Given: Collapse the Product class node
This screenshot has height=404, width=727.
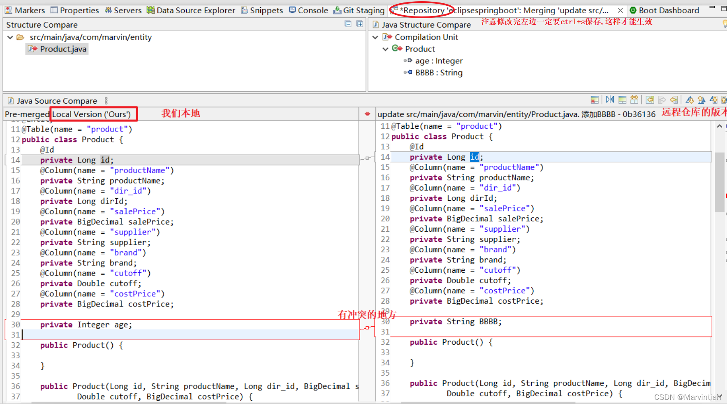Looking at the screenshot, I should click(x=385, y=49).
